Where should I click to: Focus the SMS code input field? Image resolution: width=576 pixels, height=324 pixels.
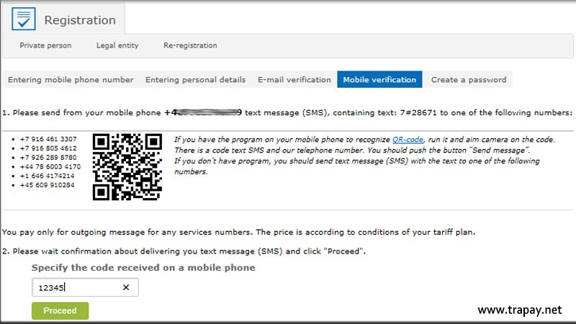tap(76, 287)
